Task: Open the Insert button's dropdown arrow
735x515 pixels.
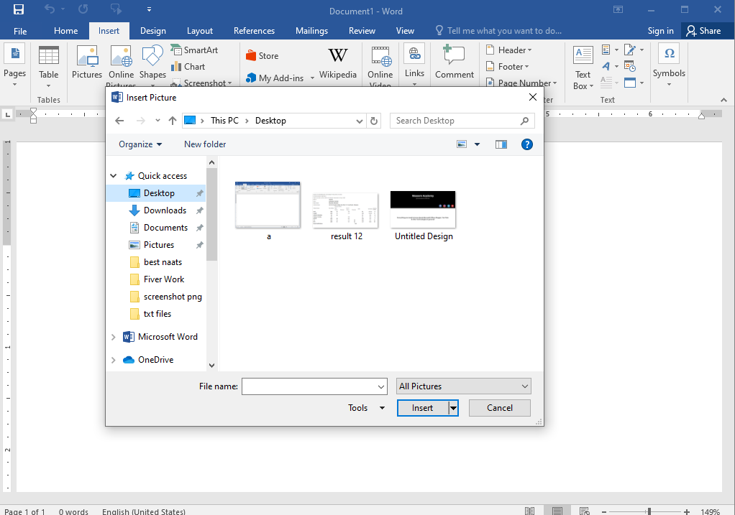Action: [x=453, y=407]
